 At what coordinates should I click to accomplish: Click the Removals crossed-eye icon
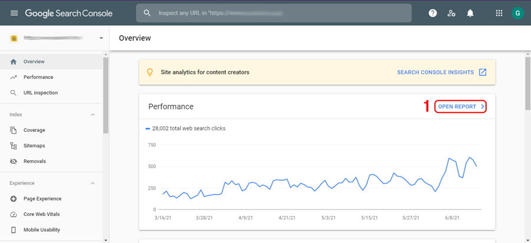tap(13, 161)
